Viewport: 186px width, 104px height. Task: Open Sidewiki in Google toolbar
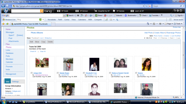pyautogui.click(x=118, y=15)
